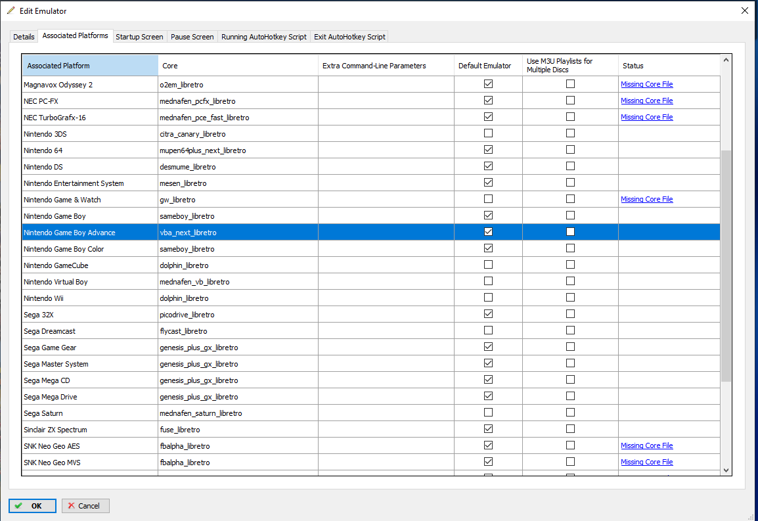This screenshot has height=521, width=758.
Task: Uncheck Default Emulator for Sega 32X
Action: click(x=488, y=314)
